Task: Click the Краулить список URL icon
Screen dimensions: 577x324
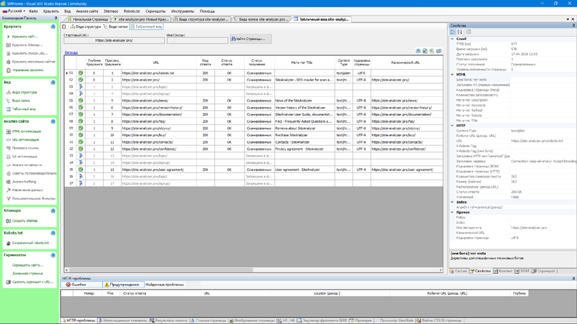Action: 8,54
